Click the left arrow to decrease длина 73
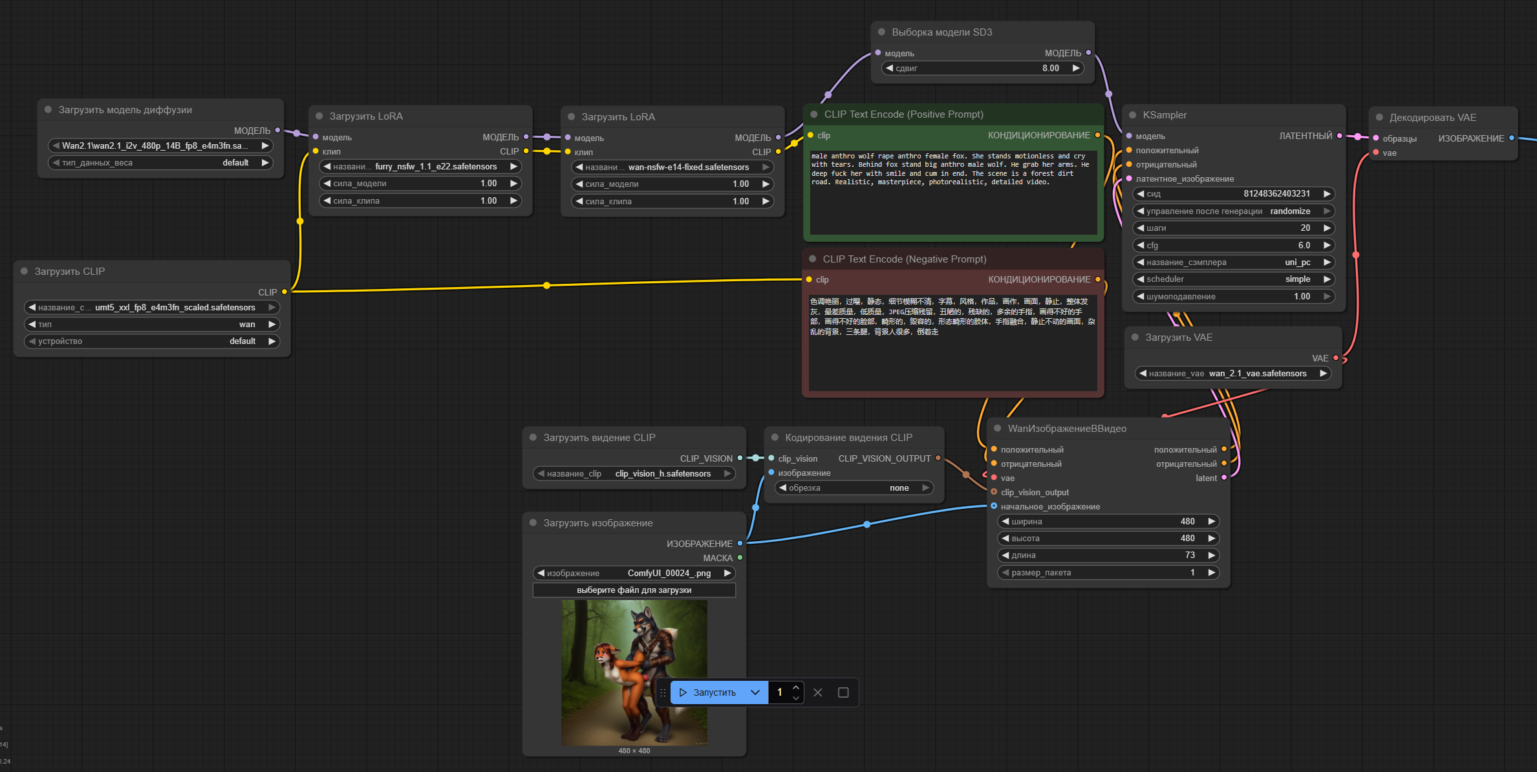Viewport: 1537px width, 772px height. [1005, 555]
